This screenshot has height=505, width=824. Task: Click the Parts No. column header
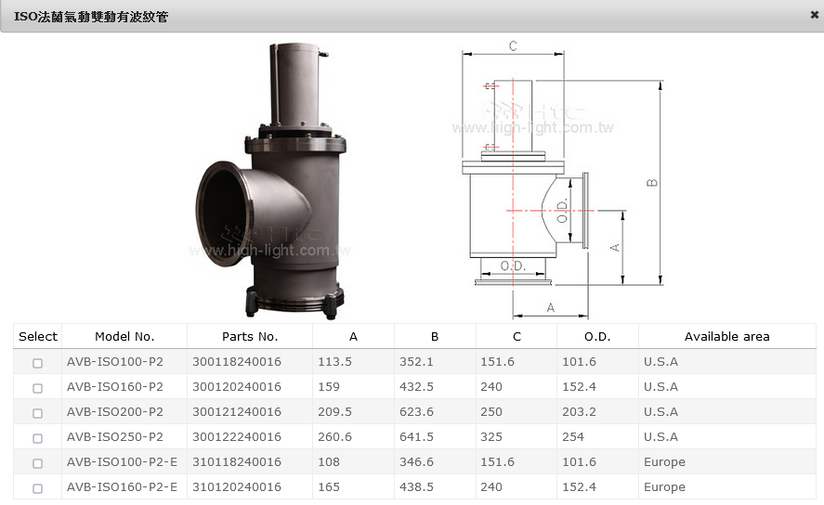tap(250, 336)
